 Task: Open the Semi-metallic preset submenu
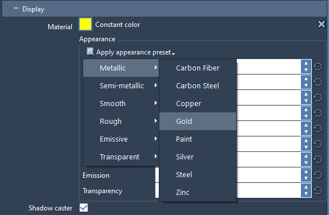pyautogui.click(x=121, y=85)
